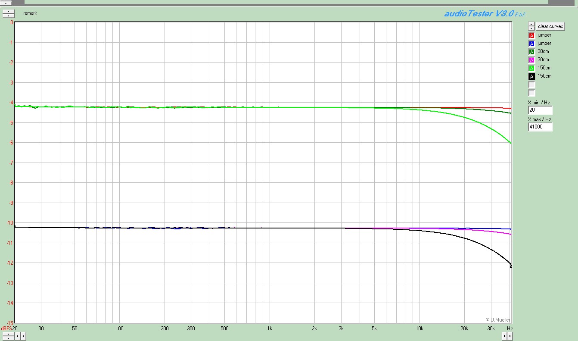578x341 pixels.
Task: Click the left arrow below the Hz axis label
Action: 504,335
